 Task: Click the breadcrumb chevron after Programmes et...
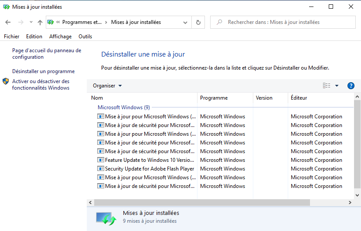pos(106,22)
